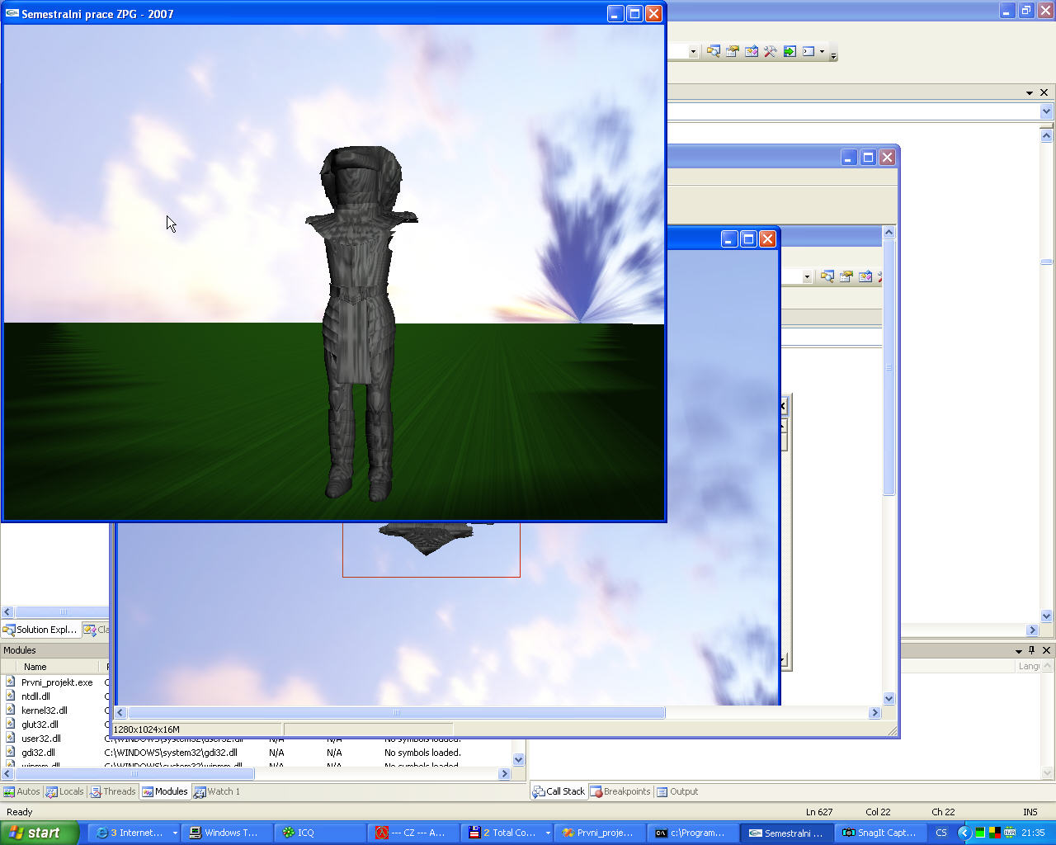
Task: Open toolbar options overflow dropdown
Action: [x=833, y=54]
